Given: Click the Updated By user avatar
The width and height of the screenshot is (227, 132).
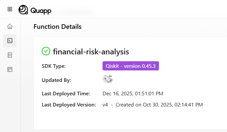Looking at the screenshot, I should [x=108, y=79].
